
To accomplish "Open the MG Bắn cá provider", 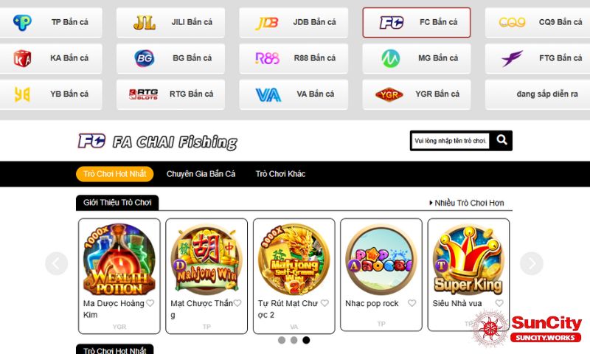I will (x=417, y=58).
